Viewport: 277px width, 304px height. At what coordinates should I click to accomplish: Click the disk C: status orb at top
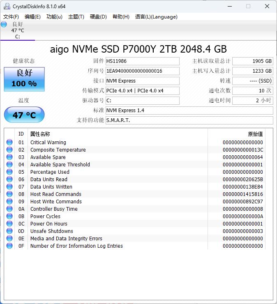4,24
